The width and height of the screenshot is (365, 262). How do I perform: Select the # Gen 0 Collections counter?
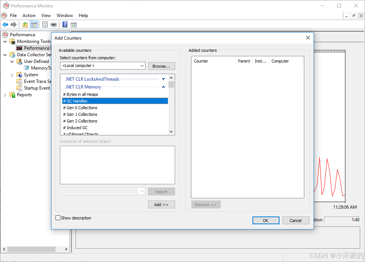pos(115,108)
